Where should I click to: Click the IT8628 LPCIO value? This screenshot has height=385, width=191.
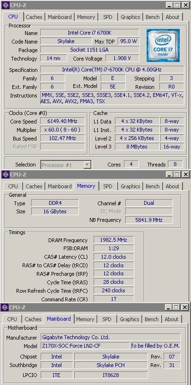click(111, 375)
